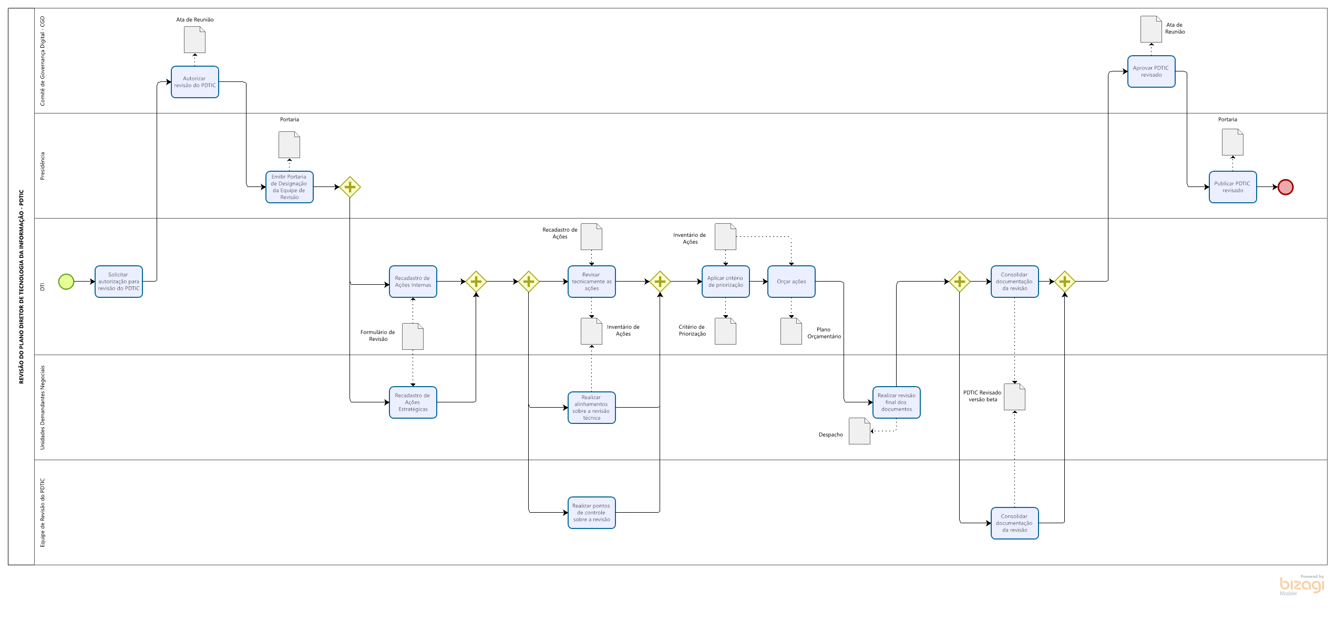Viewport: 1336px width, 633px height.
Task: Click the Orçar ações task box
Action: pyautogui.click(x=791, y=282)
